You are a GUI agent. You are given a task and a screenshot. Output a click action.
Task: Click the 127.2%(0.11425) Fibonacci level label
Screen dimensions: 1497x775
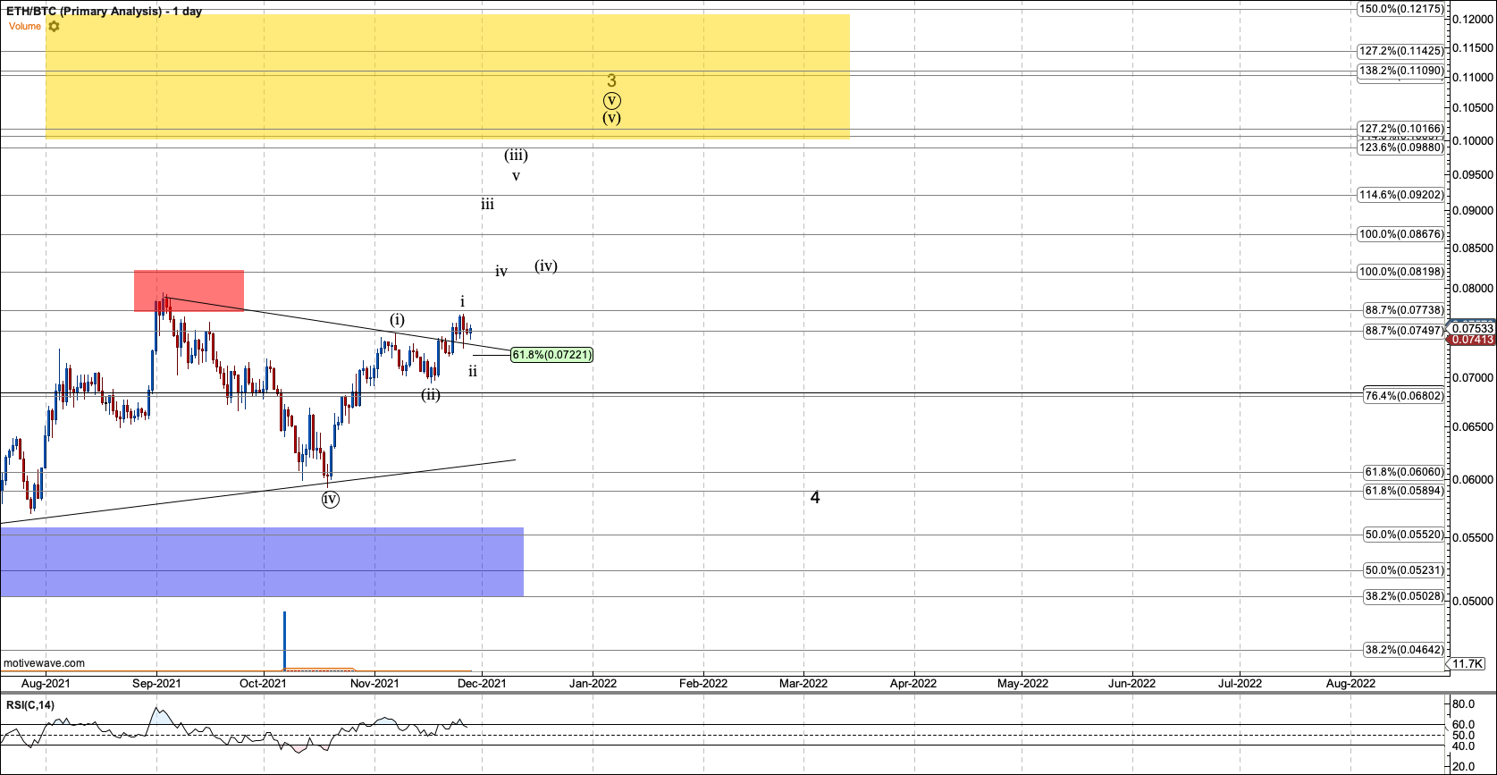point(1400,51)
